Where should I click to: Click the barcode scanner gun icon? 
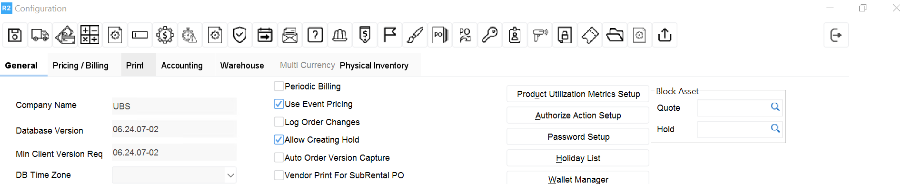(540, 35)
